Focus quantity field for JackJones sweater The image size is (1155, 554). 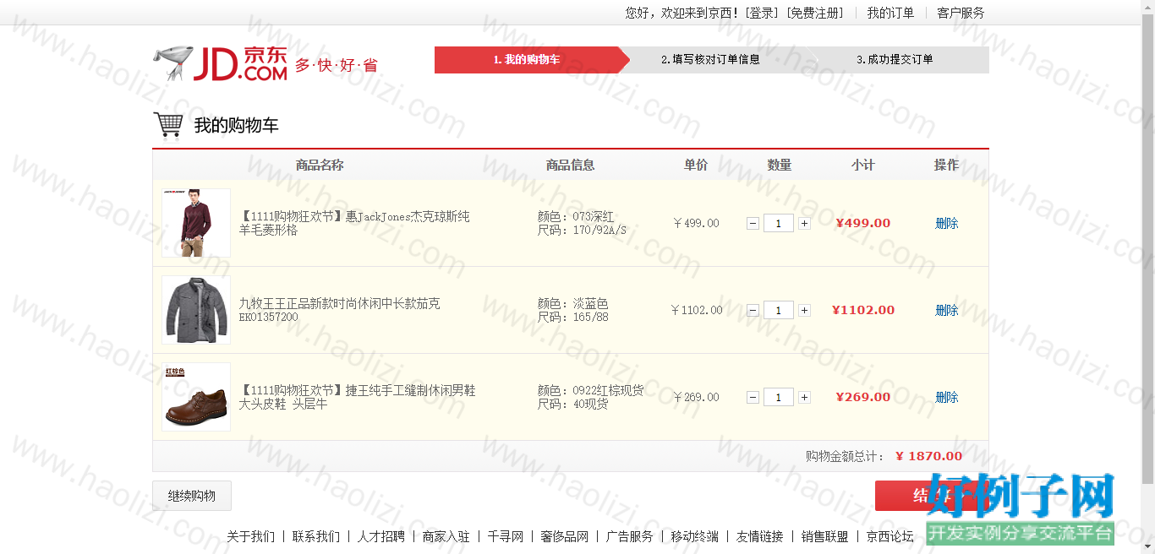coord(779,224)
